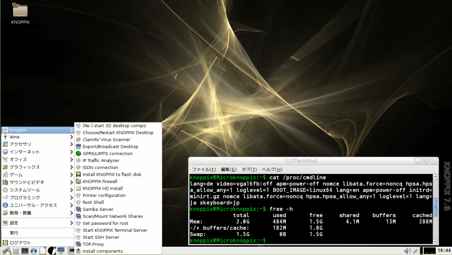Launch the terminal launcher icon in the panel
This screenshot has width=452, height=255.
point(25,251)
